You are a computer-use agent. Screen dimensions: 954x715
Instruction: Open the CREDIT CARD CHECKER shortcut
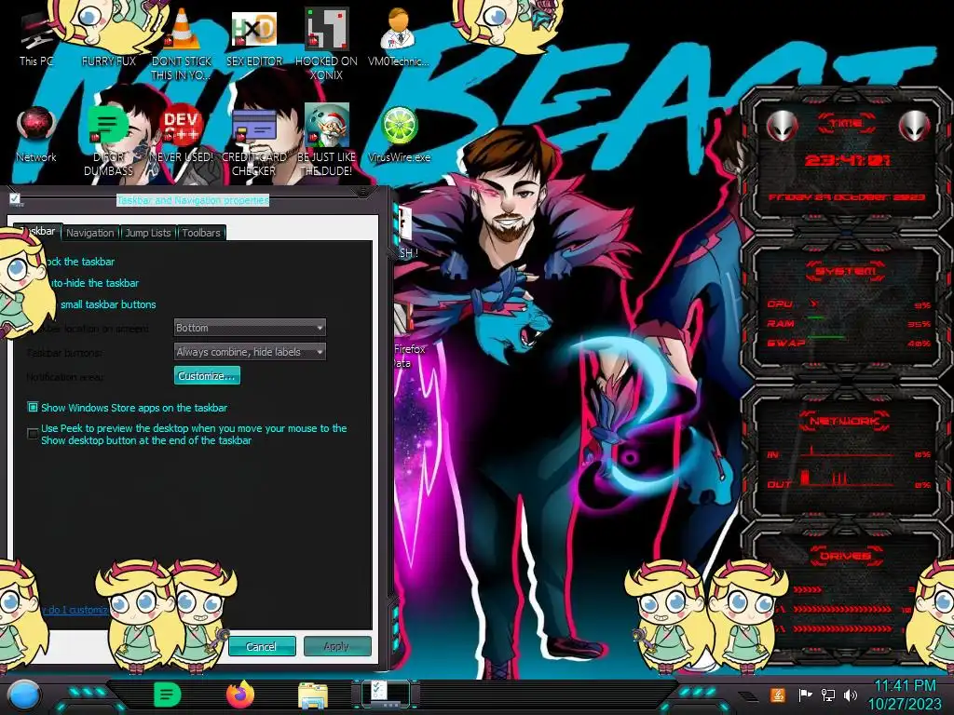click(253, 140)
